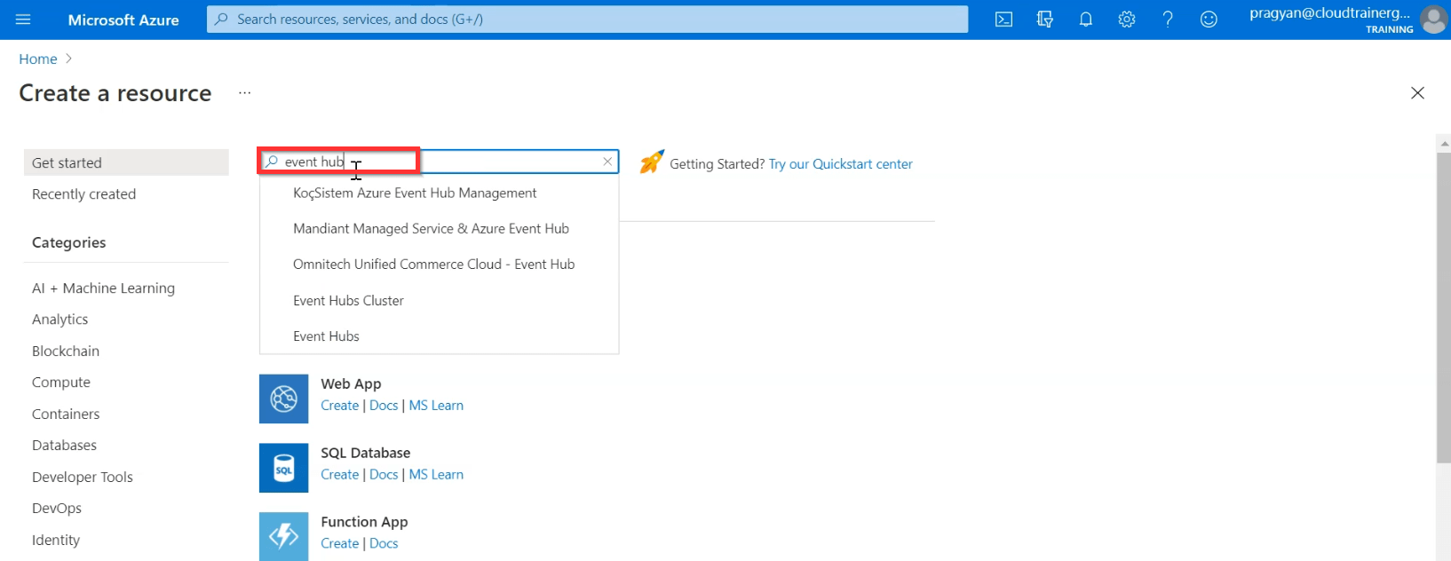Image resolution: width=1451 pixels, height=561 pixels.
Task: Open MS Learn under SQL Database
Action: tap(436, 474)
